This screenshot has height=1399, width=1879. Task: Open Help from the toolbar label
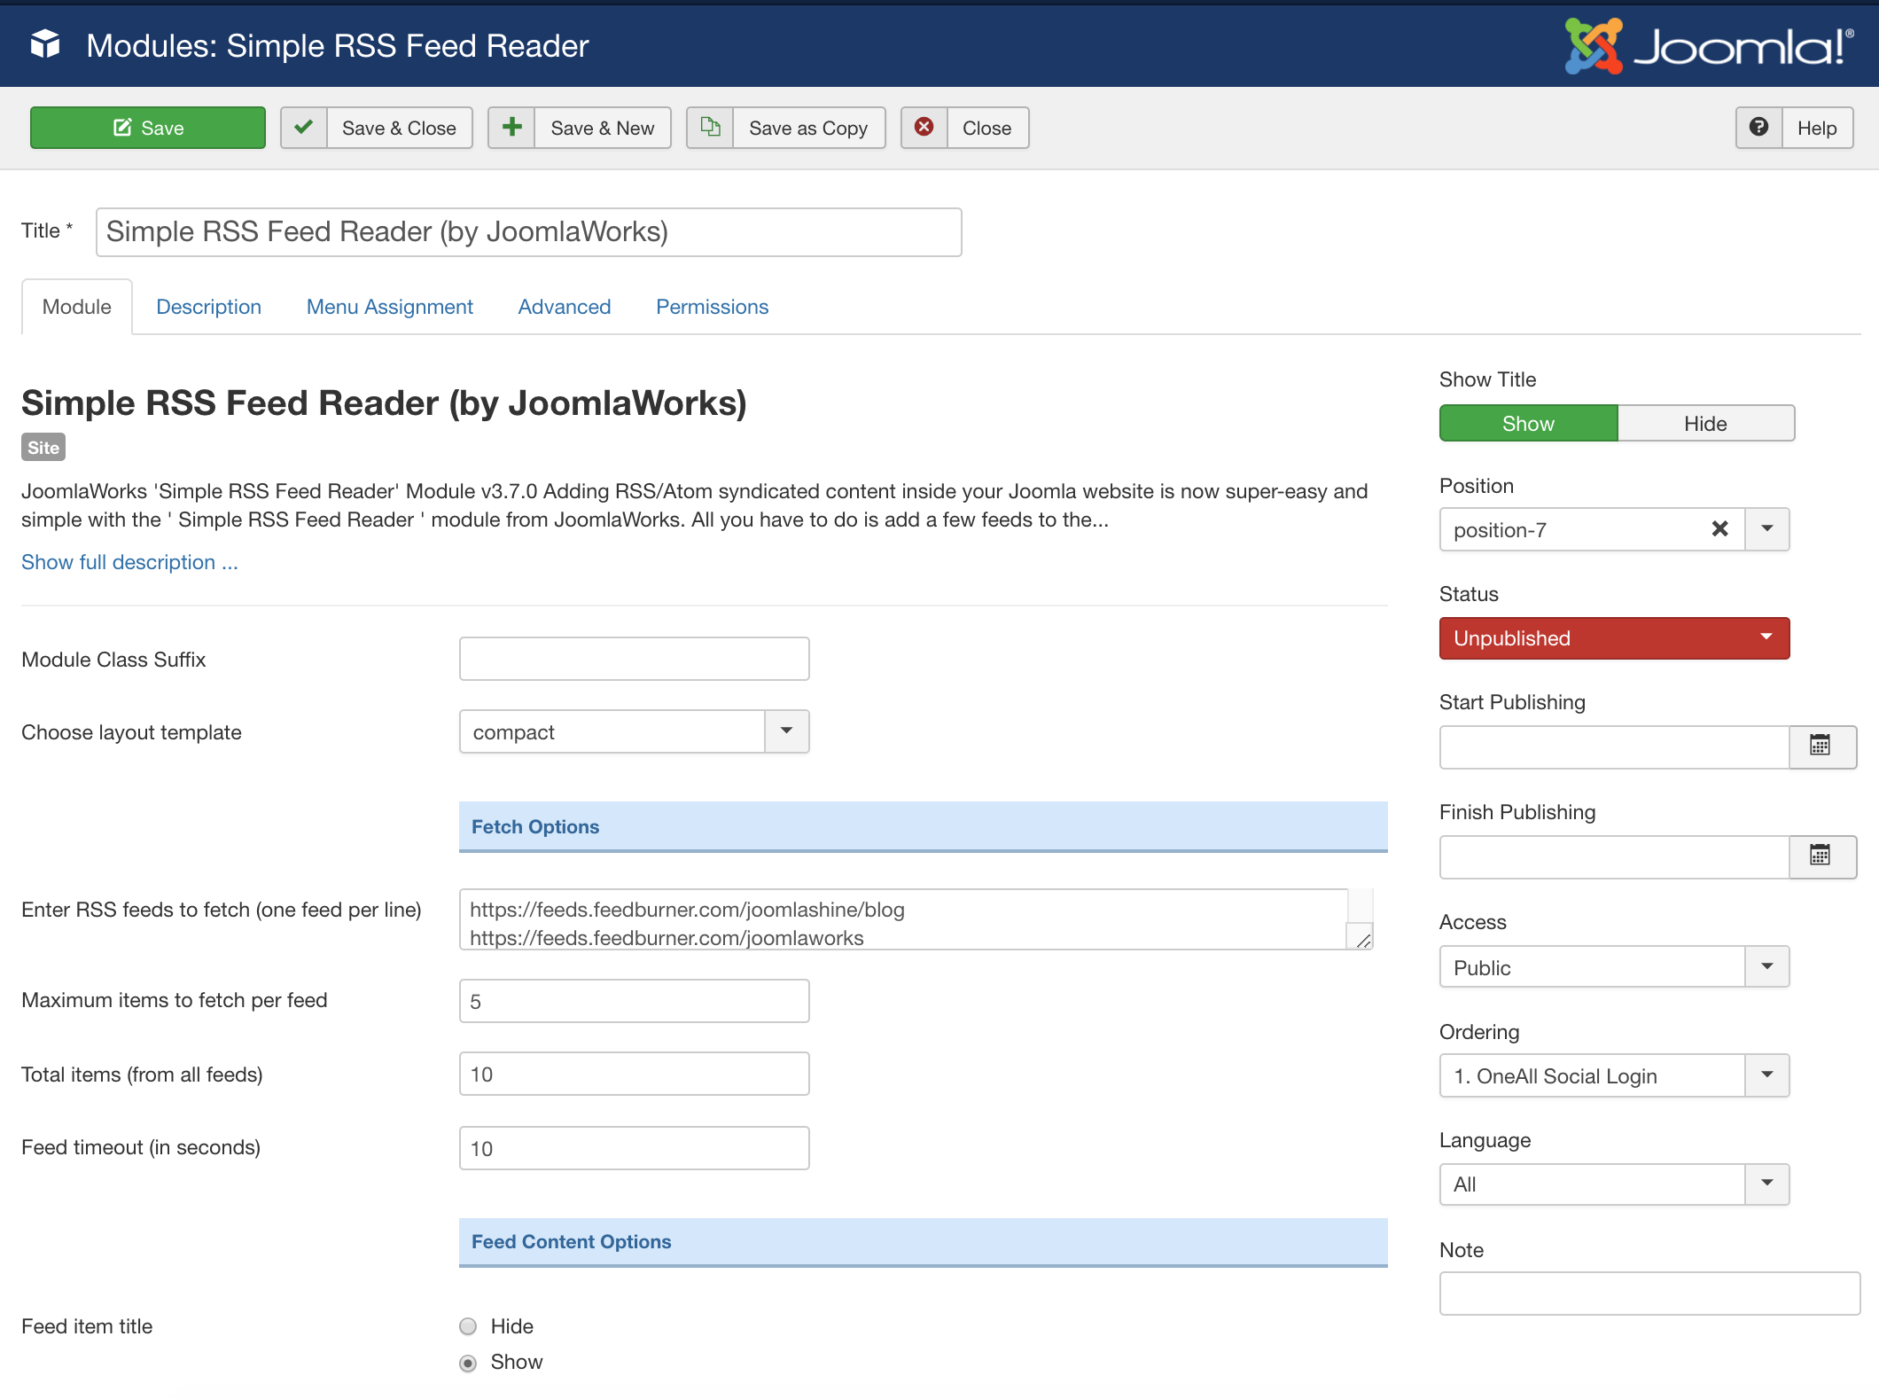coord(1817,128)
